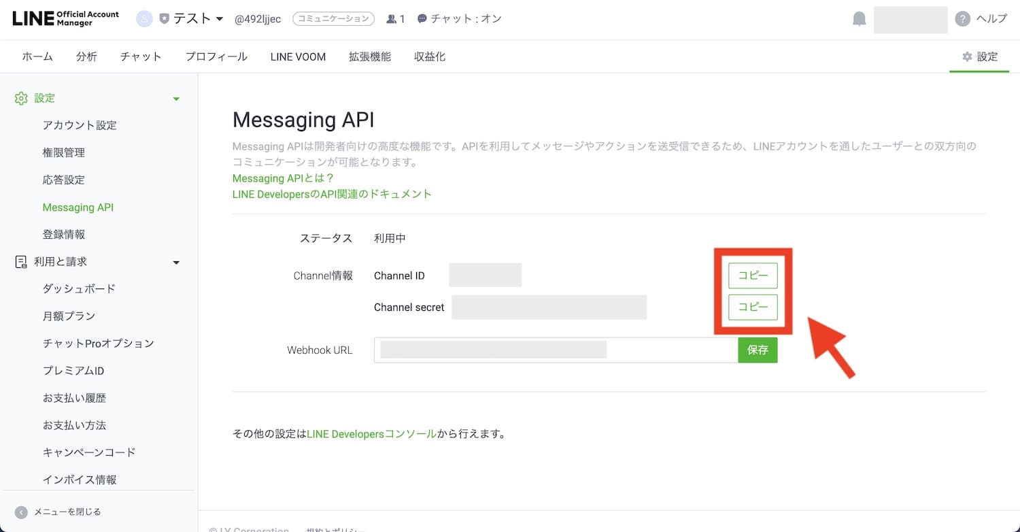Click the Messaging API page heading
The image size is (1020, 532).
(x=303, y=120)
